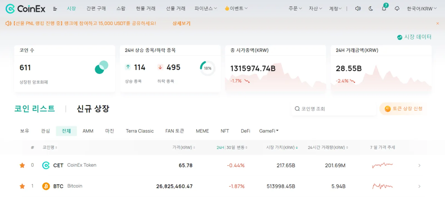
Task: Click the download app cloud icon
Action: pos(397,9)
